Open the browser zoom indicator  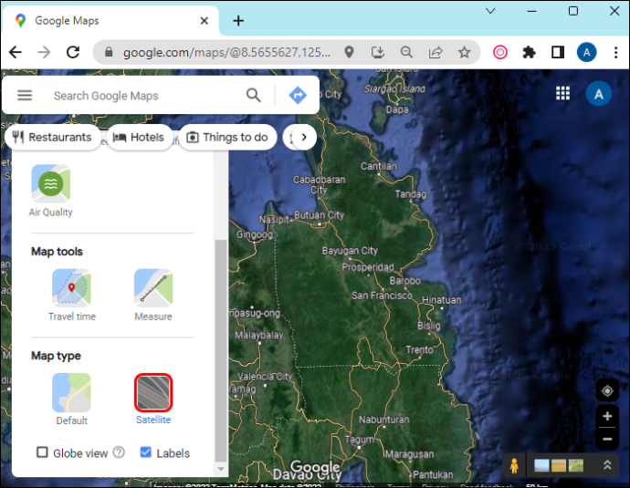click(406, 52)
